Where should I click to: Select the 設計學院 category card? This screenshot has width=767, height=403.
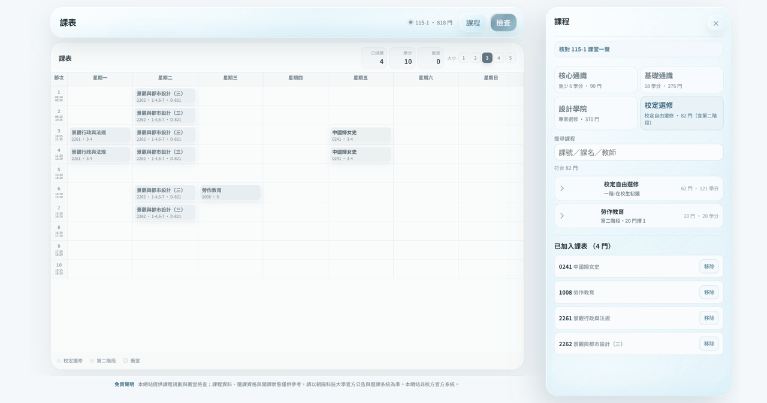(x=596, y=113)
